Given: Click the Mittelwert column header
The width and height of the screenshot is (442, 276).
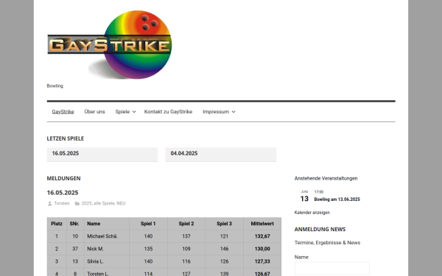Looking at the screenshot, I should tap(262, 224).
